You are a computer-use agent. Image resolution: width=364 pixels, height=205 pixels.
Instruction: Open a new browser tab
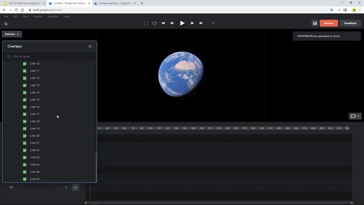(142, 3)
